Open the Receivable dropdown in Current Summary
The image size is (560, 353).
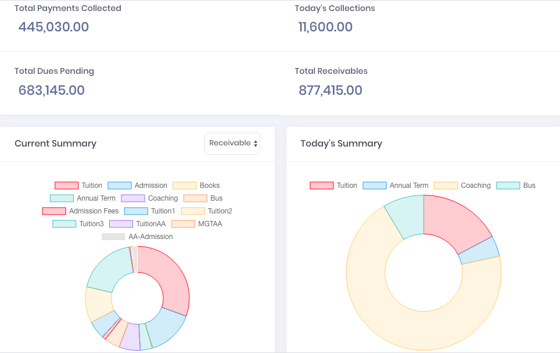[x=232, y=144]
